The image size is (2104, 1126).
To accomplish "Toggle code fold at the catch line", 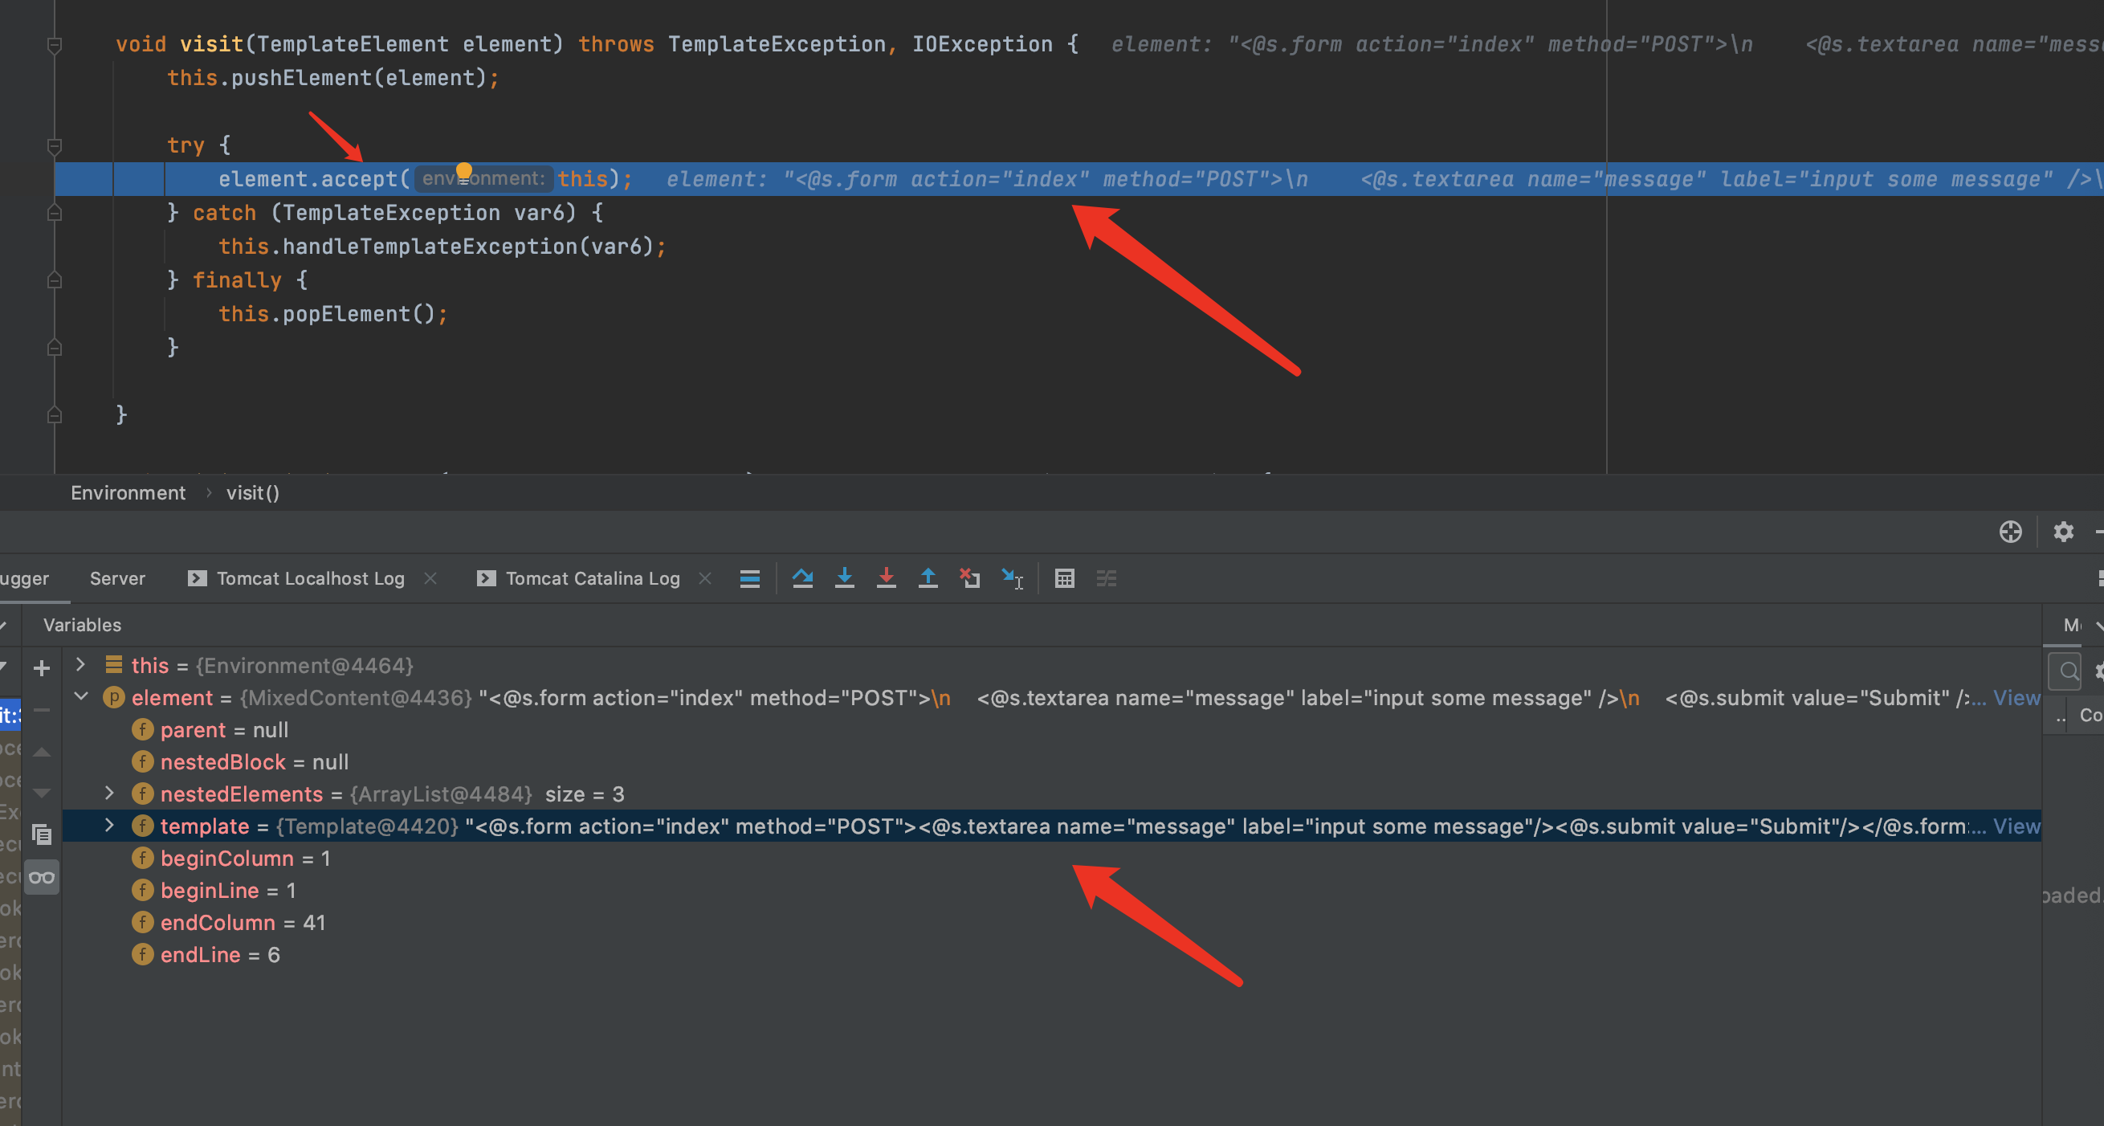I will coord(55,213).
